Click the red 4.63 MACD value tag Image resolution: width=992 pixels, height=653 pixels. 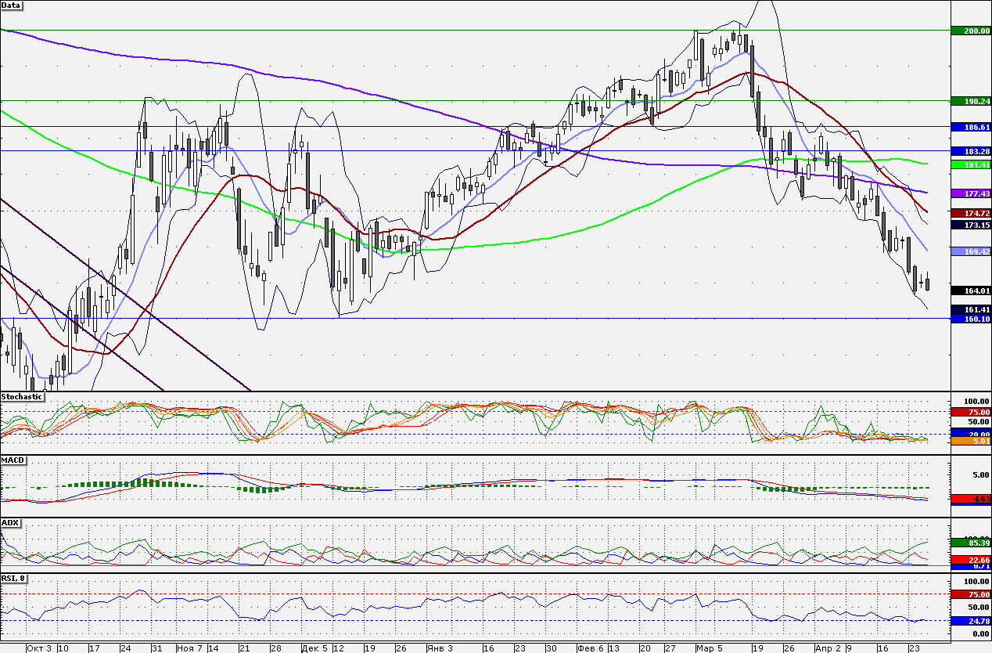coord(970,498)
